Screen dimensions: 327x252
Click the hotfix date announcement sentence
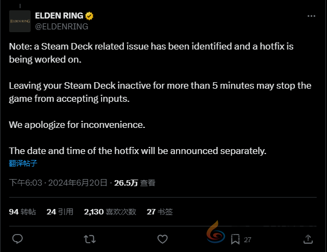pos(138,151)
